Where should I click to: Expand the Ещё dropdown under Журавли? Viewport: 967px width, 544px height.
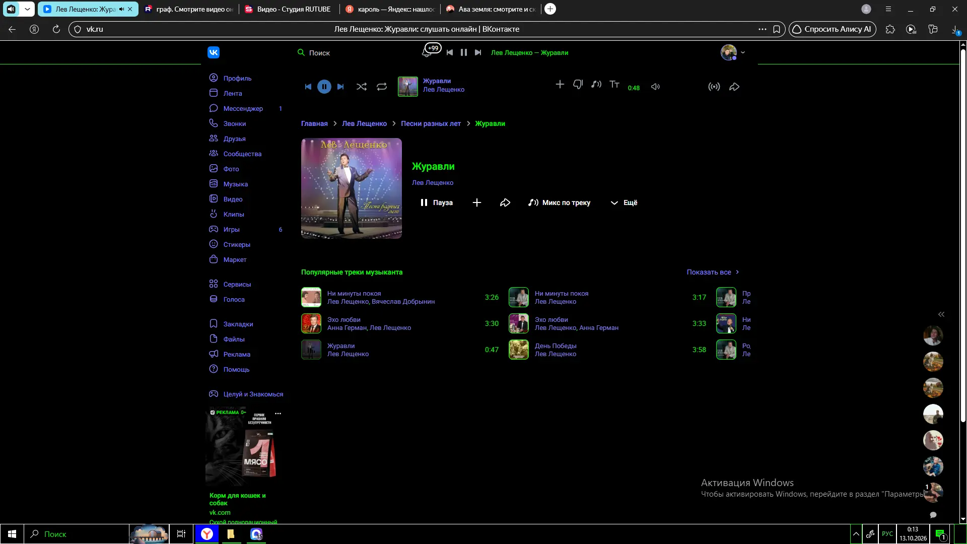[x=624, y=202]
